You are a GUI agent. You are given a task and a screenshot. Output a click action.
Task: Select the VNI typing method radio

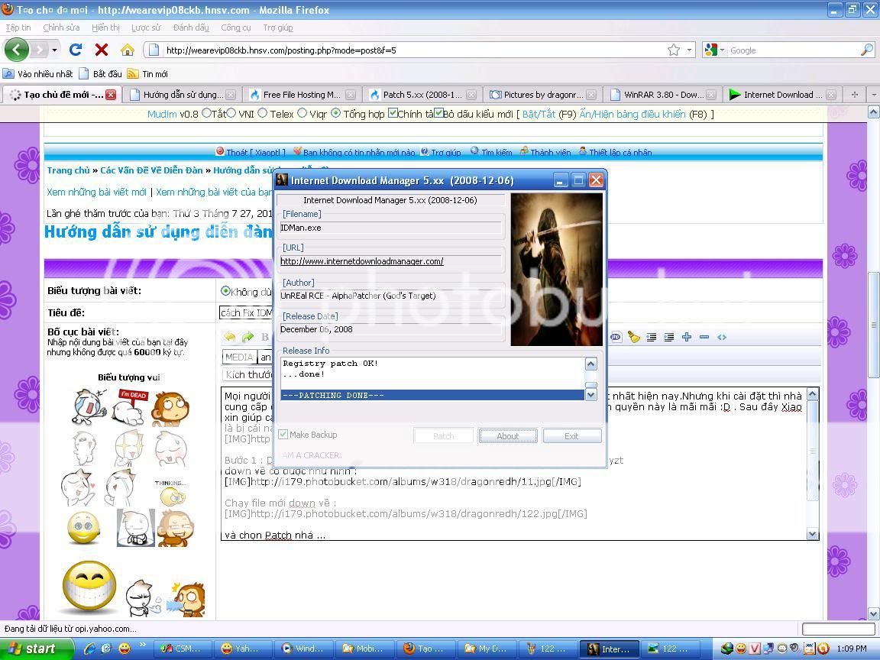point(231,113)
